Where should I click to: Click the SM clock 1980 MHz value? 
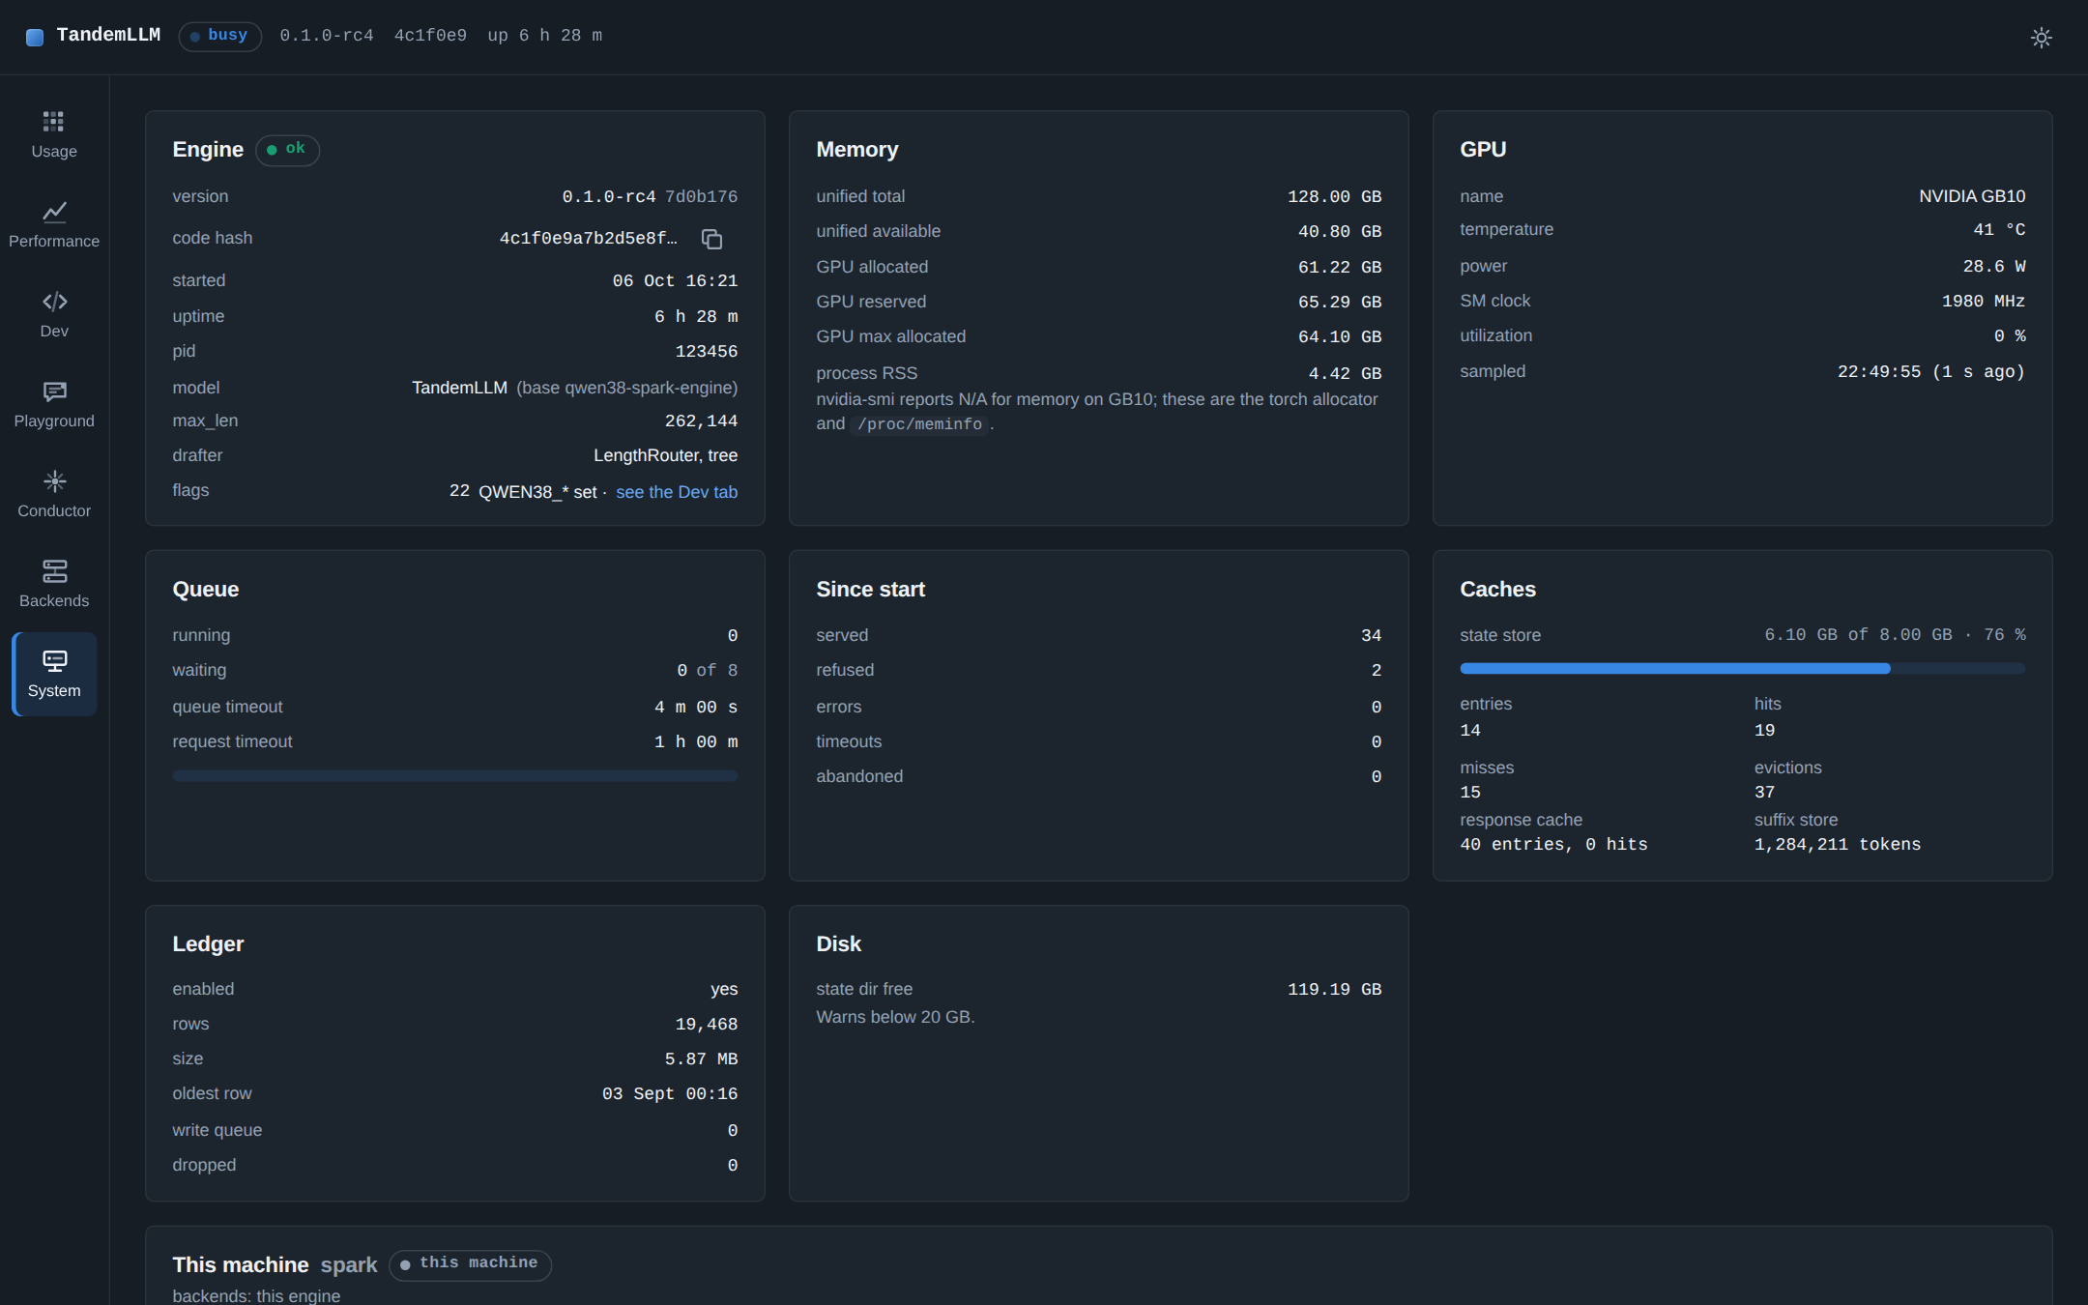point(1983,302)
